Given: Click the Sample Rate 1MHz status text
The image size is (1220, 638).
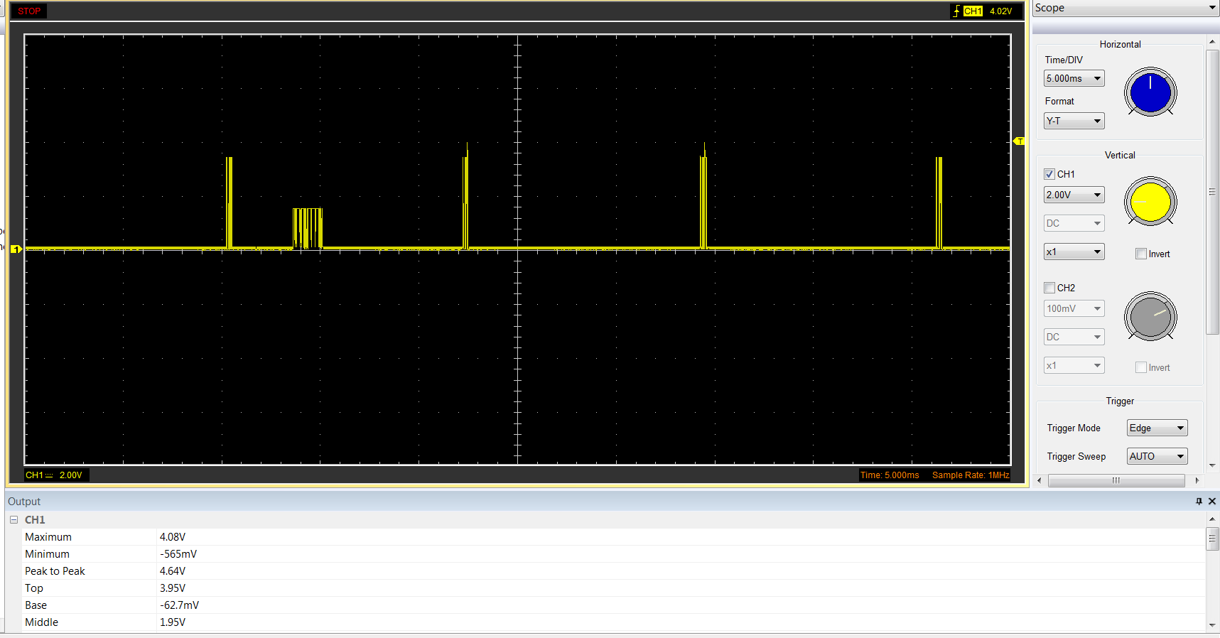Looking at the screenshot, I should coord(971,475).
